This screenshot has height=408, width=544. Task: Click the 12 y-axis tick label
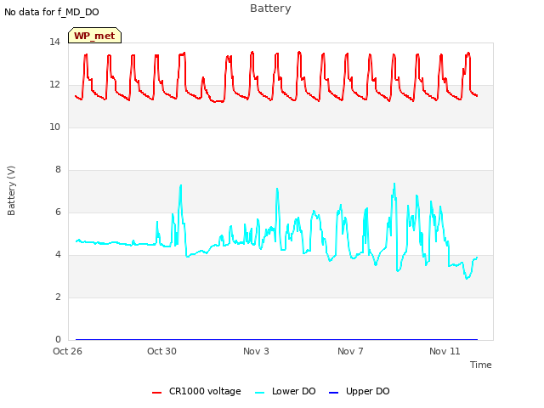coord(54,85)
